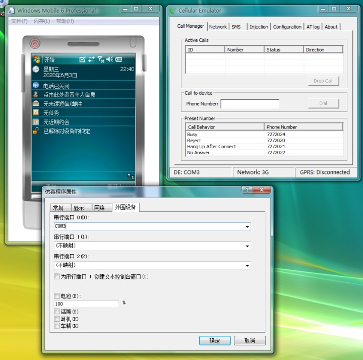Screen dimensions: 363x360
Task: Enable the 电池(B) checkbox
Action: click(56, 296)
